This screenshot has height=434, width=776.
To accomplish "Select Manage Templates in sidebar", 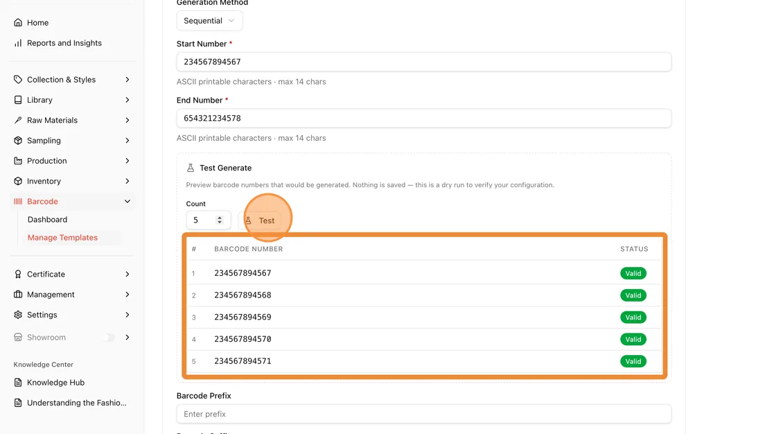I will [63, 237].
